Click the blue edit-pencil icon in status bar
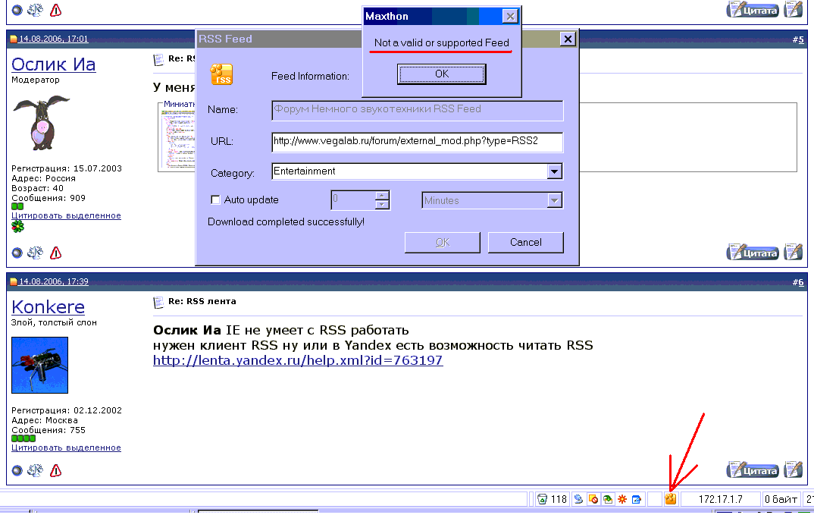 click(x=637, y=499)
